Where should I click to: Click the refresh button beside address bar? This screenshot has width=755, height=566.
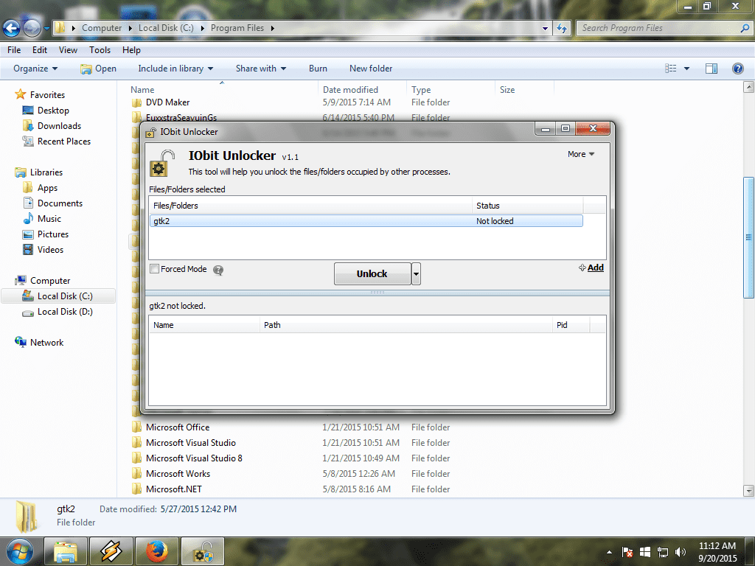point(562,29)
